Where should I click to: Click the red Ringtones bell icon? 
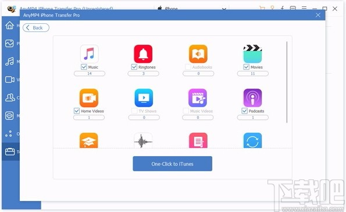click(143, 54)
